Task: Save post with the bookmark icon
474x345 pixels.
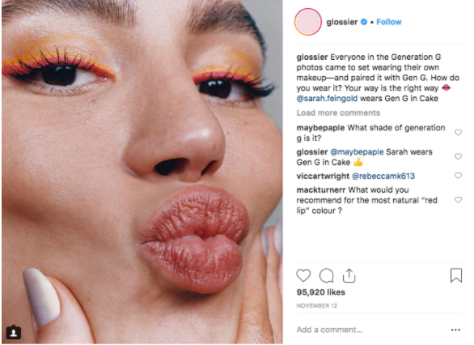Action: tap(456, 275)
